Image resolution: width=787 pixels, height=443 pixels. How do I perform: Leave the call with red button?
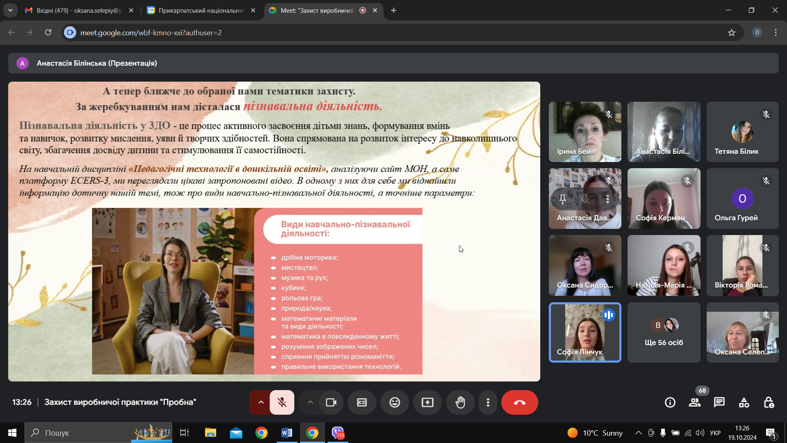(x=519, y=402)
